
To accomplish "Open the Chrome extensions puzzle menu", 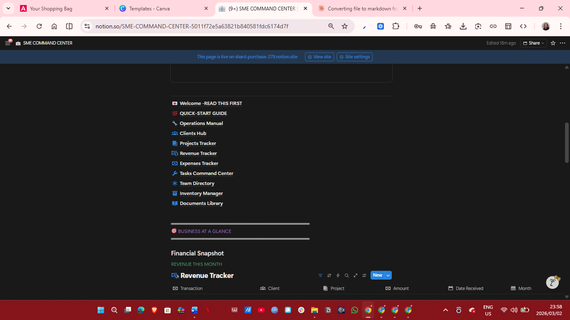I will (396, 26).
